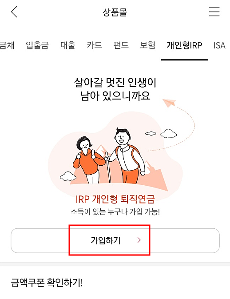Click the 가입하기 button
Viewport: 230px width, 299px height.
pos(115,240)
